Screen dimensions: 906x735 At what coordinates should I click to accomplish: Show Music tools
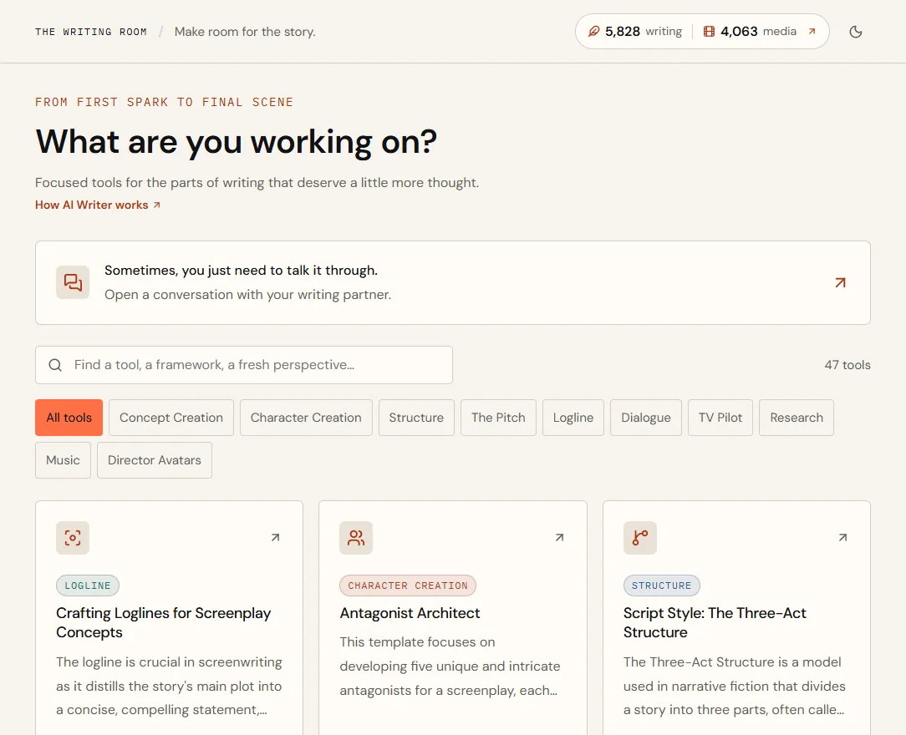(x=63, y=460)
